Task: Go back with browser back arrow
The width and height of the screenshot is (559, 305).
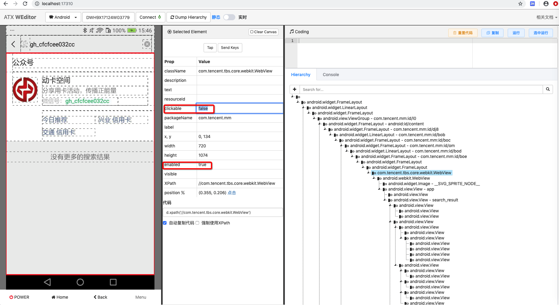Action: coord(6,4)
